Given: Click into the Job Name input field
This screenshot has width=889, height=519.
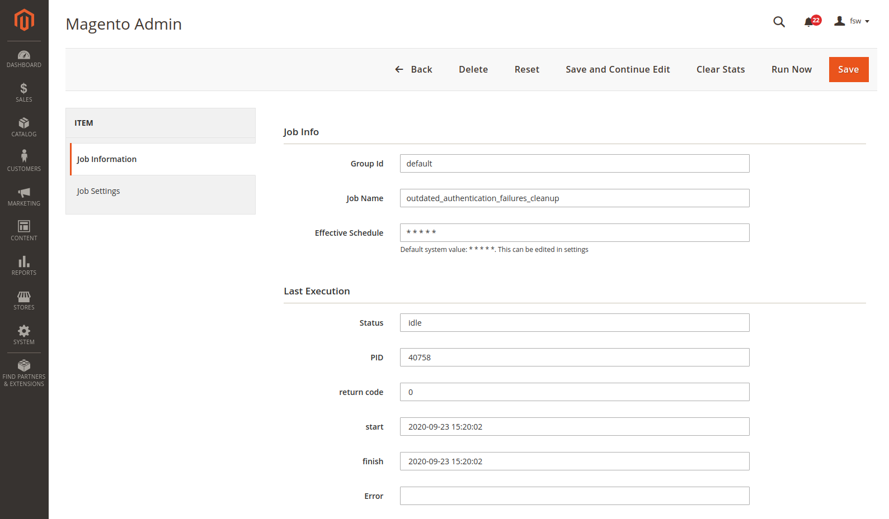Looking at the screenshot, I should 574,198.
